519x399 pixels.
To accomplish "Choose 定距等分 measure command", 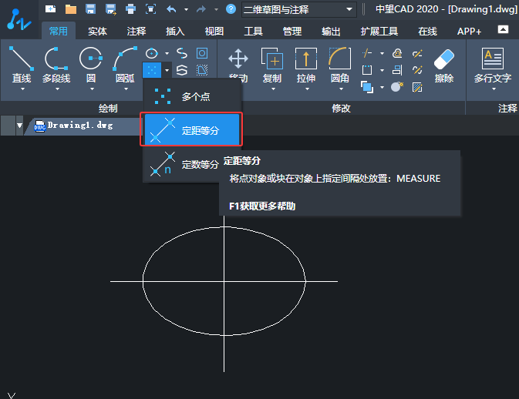I will 192,129.
